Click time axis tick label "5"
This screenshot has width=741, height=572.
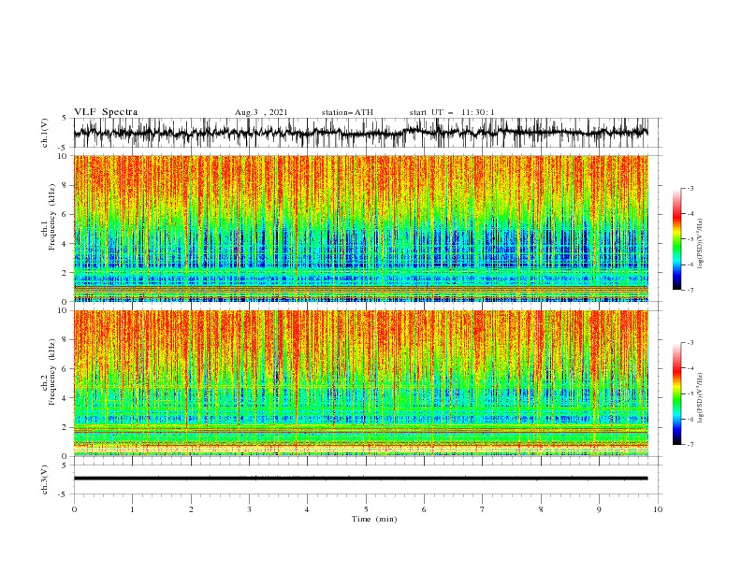366,509
